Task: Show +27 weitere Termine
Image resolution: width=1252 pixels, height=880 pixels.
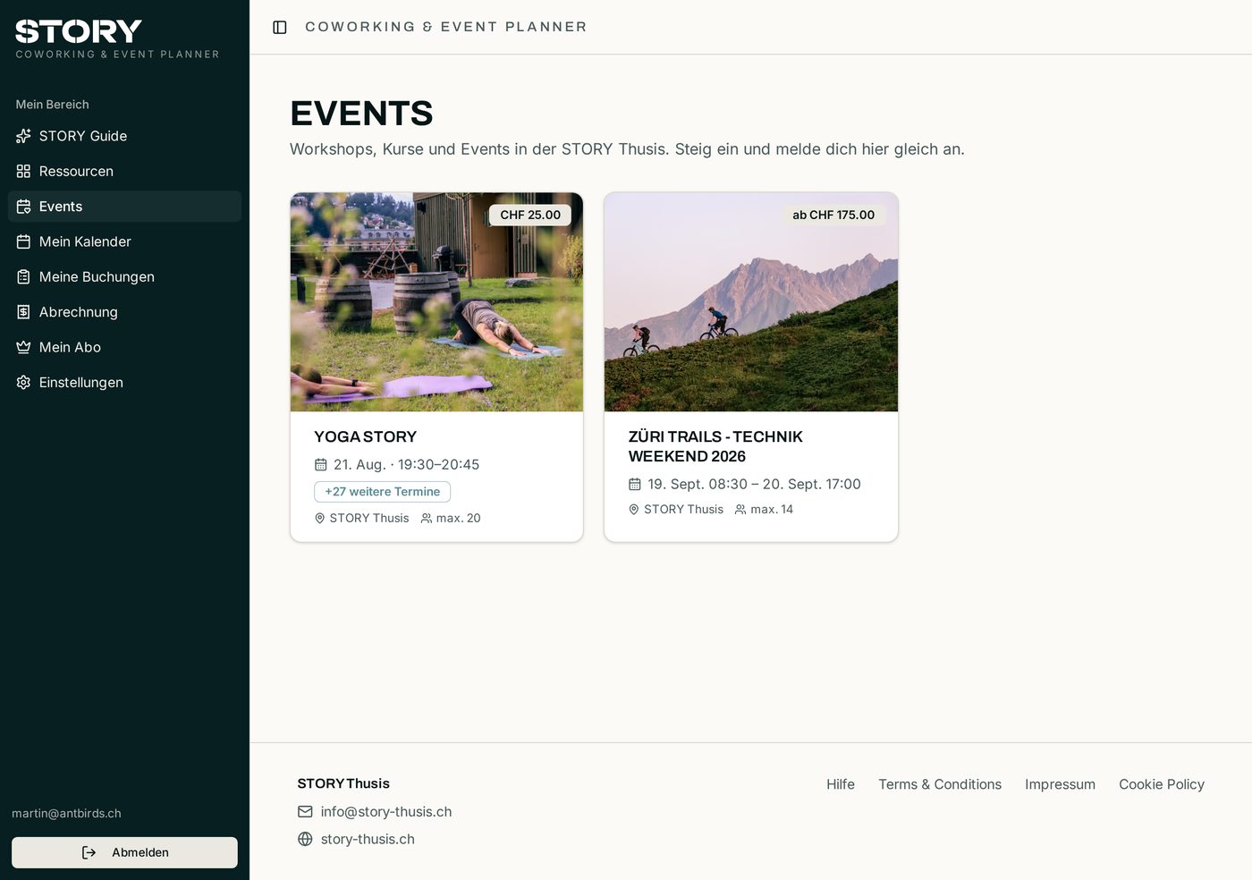Action: [x=382, y=492]
